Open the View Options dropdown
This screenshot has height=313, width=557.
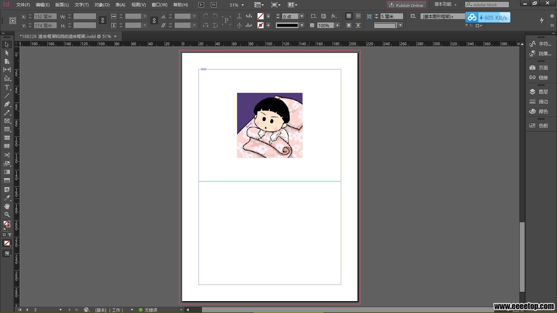[x=259, y=5]
